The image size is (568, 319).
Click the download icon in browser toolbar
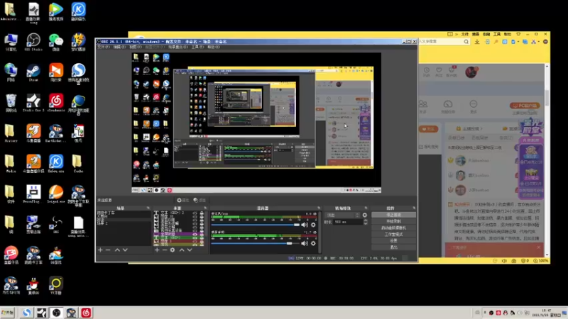pos(477,42)
